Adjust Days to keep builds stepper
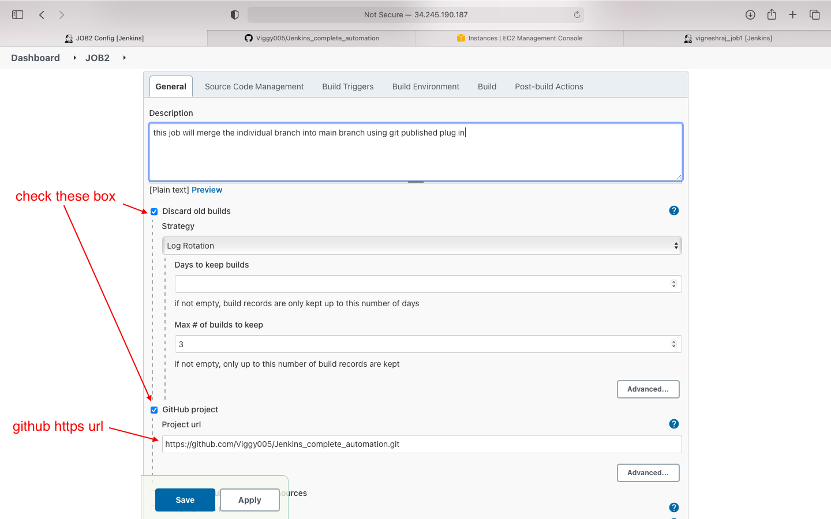This screenshot has height=519, width=831. pos(673,284)
